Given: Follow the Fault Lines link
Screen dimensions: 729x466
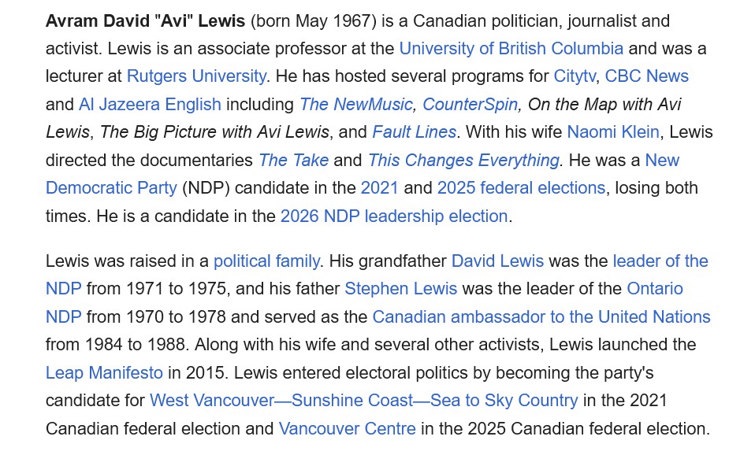Looking at the screenshot, I should coord(414,132).
